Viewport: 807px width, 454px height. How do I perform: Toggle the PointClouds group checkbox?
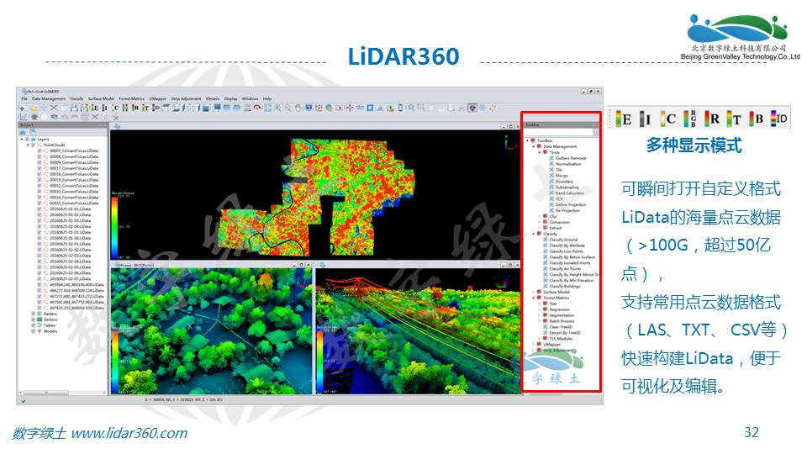[x=33, y=145]
